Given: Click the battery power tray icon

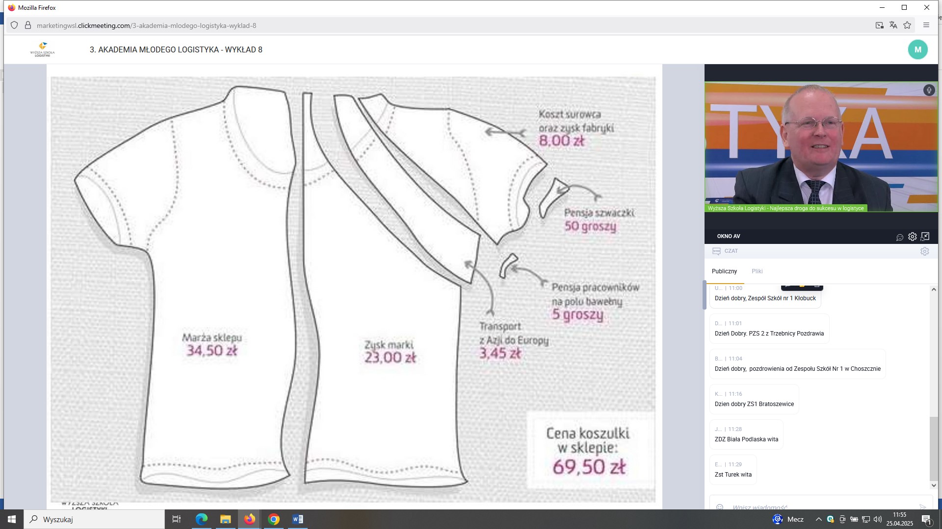Looking at the screenshot, I should click(x=854, y=519).
